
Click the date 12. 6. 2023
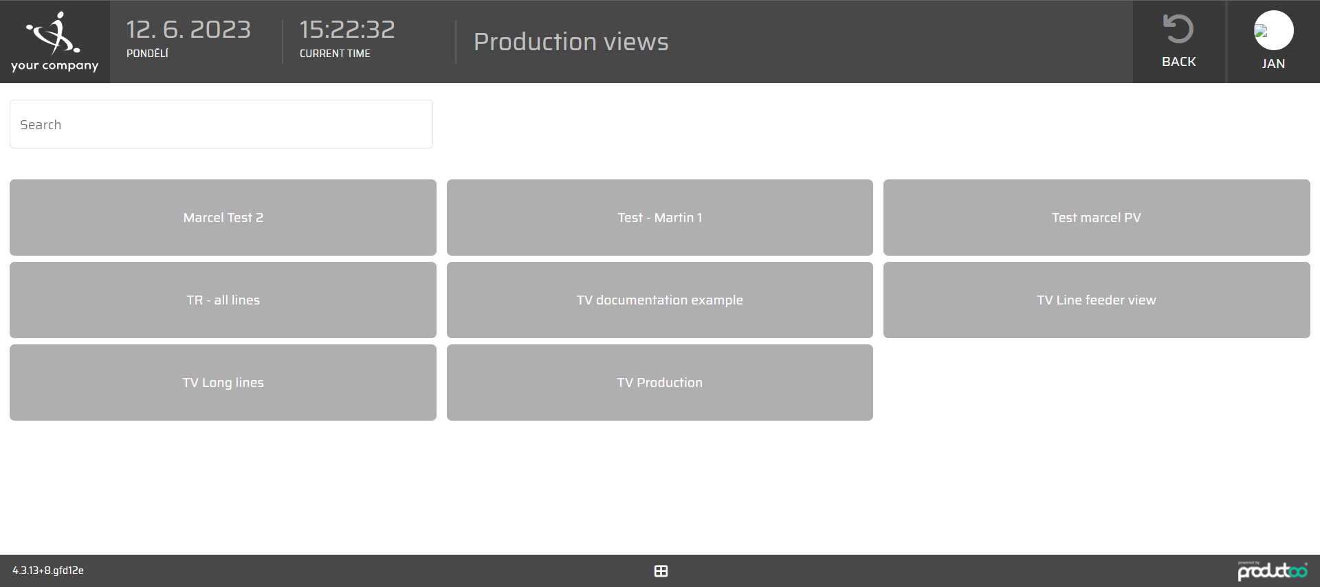[188, 30]
